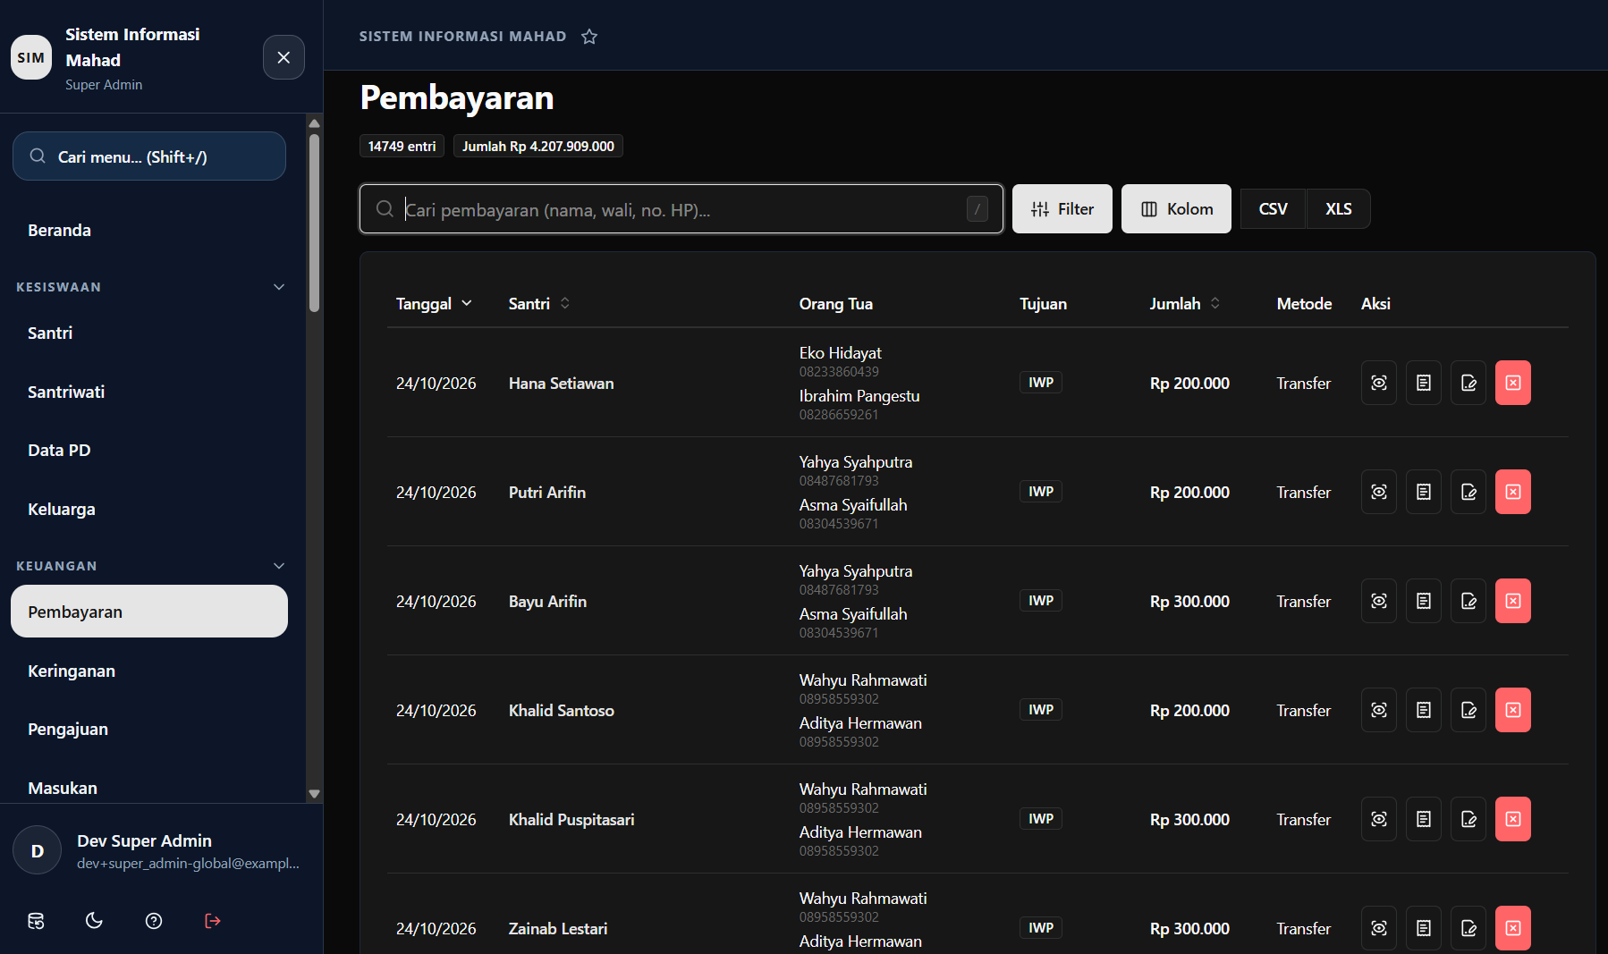Click the IWP tag for Hana Setiawan
Image resolution: width=1608 pixels, height=954 pixels.
click(1041, 383)
